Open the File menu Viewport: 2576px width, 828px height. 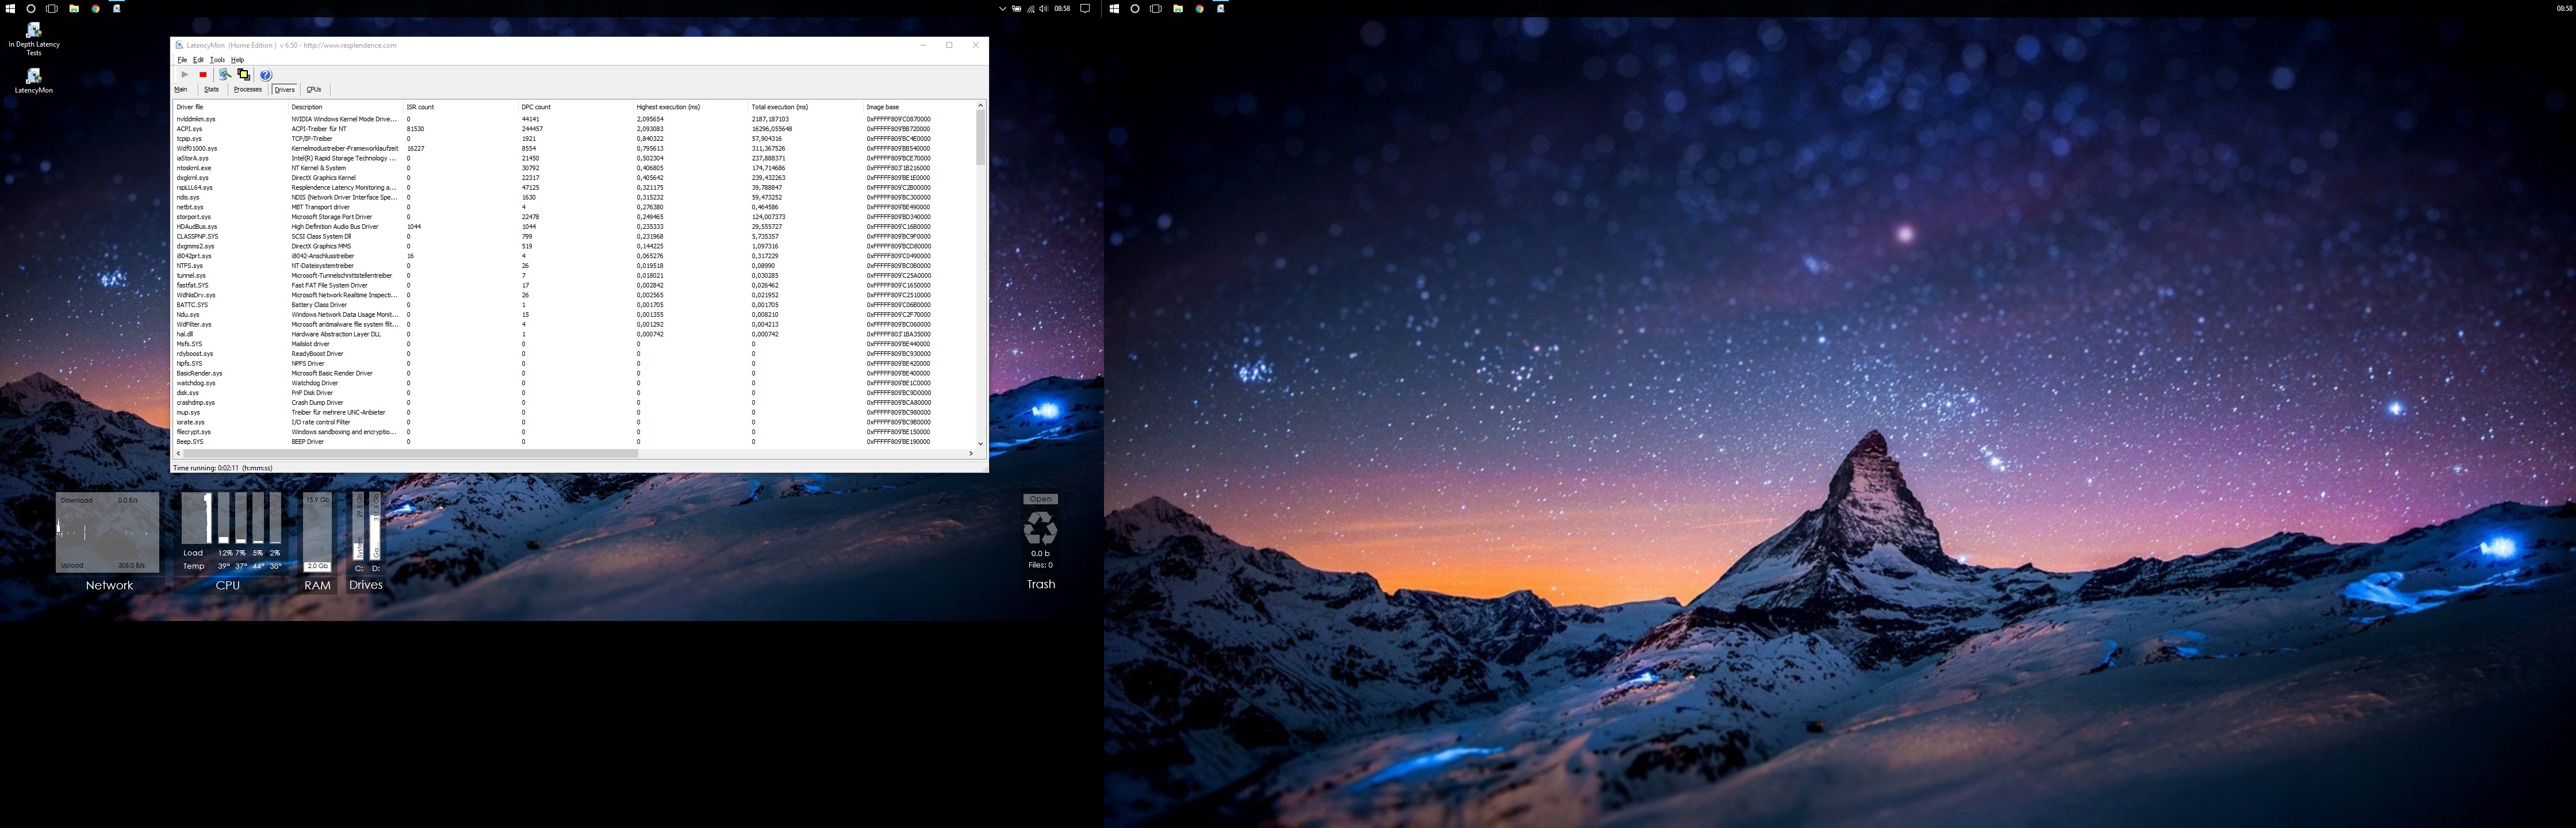(182, 60)
